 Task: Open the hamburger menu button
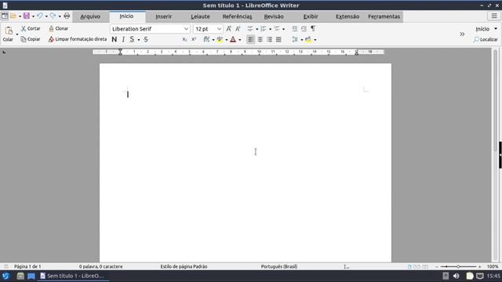494,16
